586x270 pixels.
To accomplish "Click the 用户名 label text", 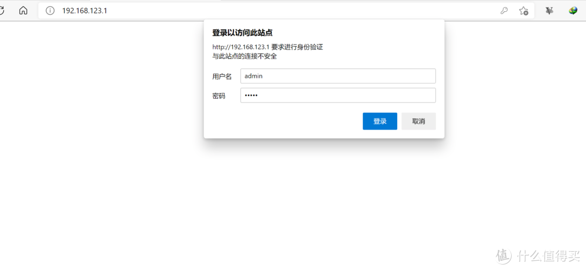I will [x=222, y=76].
